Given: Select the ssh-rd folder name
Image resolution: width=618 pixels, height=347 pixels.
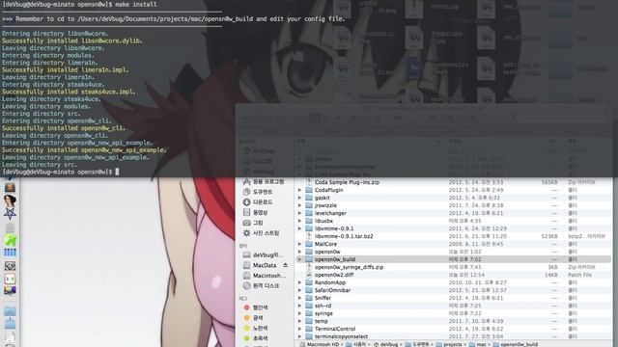Looking at the screenshot, I should pyautogui.click(x=323, y=306).
